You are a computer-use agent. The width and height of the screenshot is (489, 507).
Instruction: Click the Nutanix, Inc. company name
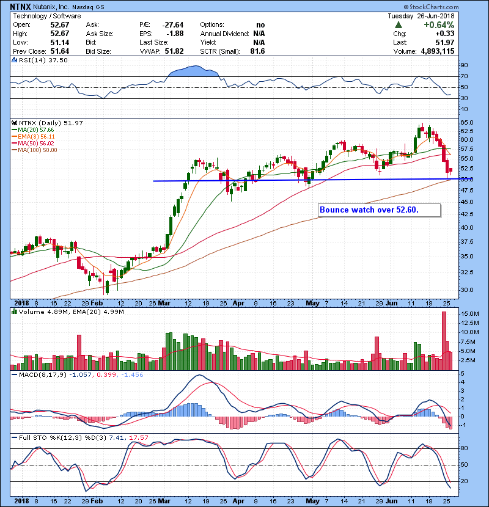coord(51,7)
